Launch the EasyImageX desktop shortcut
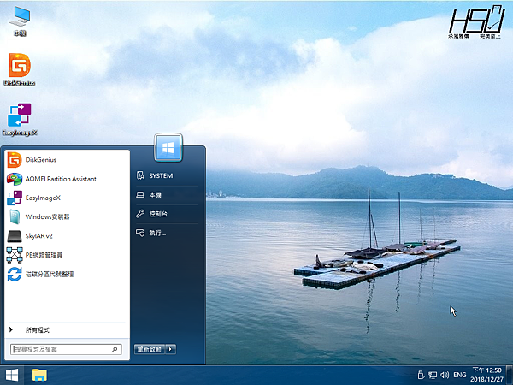Image resolution: width=513 pixels, height=385 pixels. (x=20, y=120)
